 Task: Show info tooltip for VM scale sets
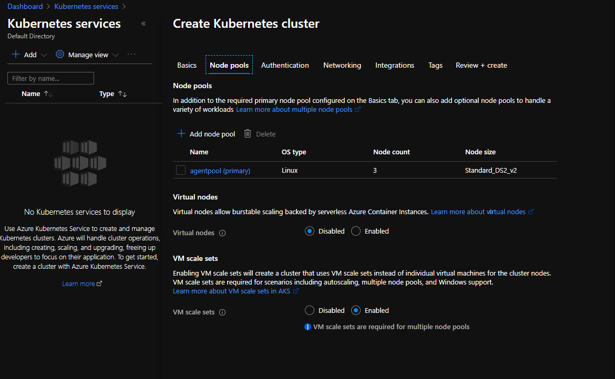(x=222, y=312)
